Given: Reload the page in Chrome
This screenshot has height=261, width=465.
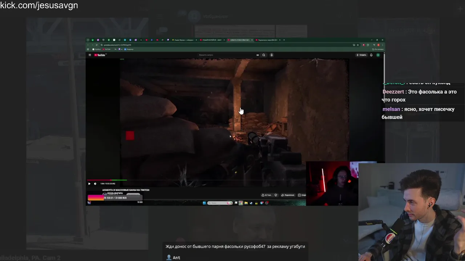Looking at the screenshot, I should click(97, 45).
